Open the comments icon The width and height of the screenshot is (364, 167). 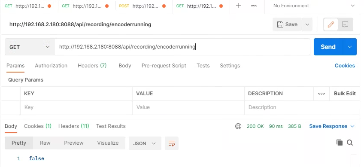[345, 24]
